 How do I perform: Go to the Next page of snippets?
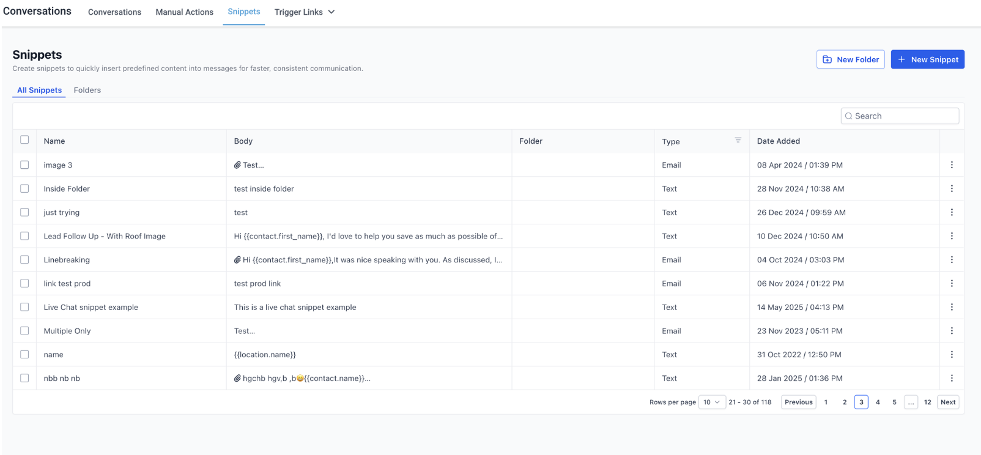pyautogui.click(x=948, y=402)
